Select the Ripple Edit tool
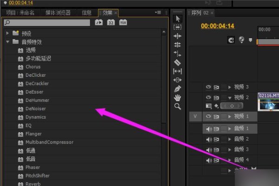 coord(177,36)
